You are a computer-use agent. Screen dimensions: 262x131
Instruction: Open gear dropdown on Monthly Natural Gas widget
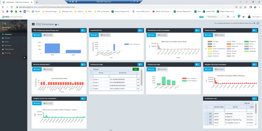pyautogui.click(x=197, y=31)
